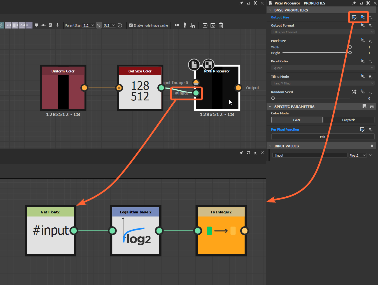Click reset parent size icon
This screenshot has width=378, height=285.
120,25
